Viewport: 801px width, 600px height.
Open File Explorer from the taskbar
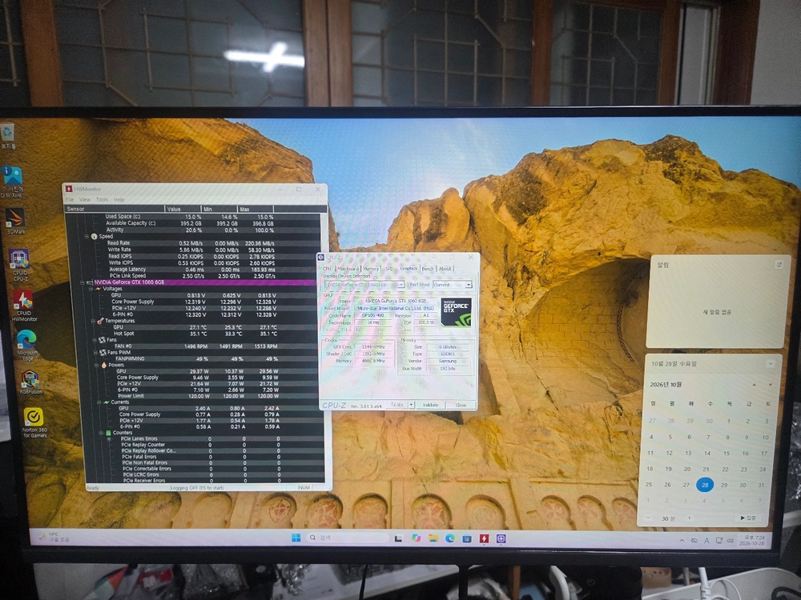[433, 538]
